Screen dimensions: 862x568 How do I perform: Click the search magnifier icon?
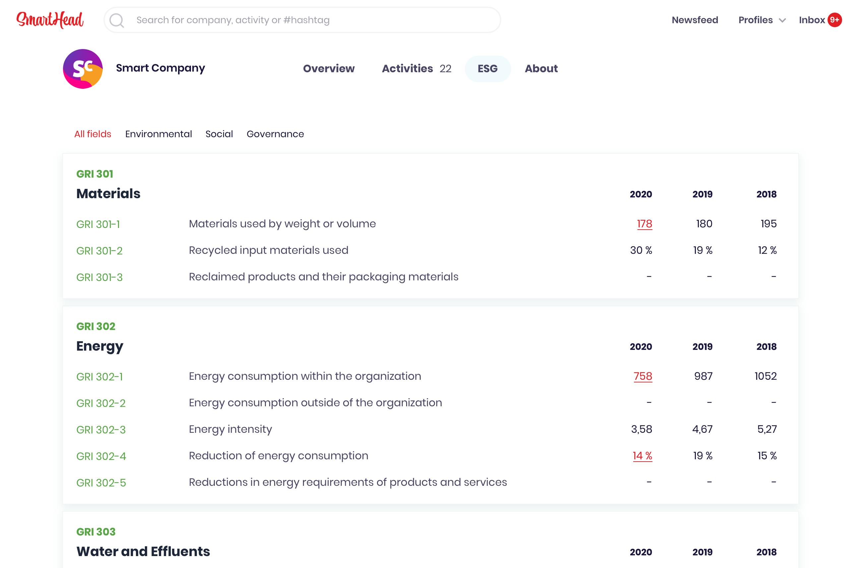(117, 20)
